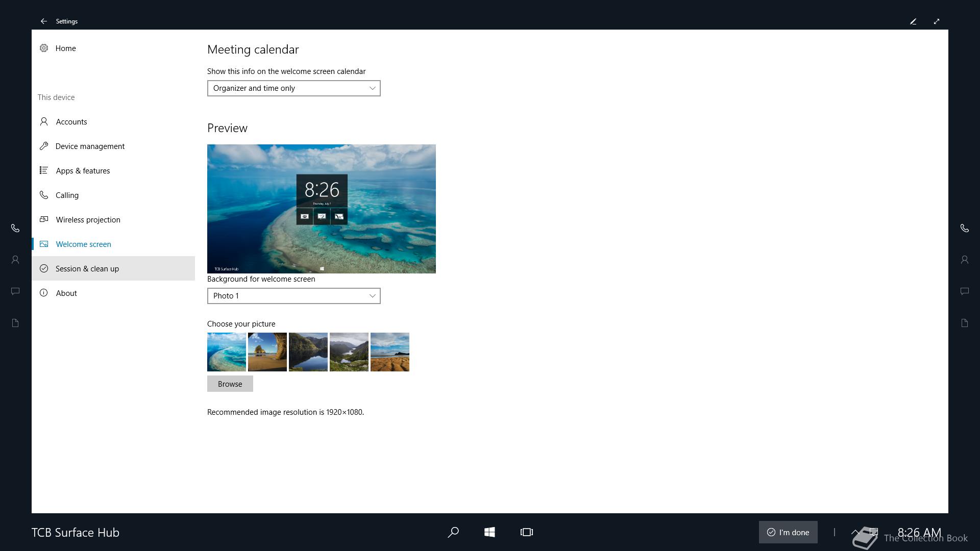Click the Welcome screen picture icon

44,244
